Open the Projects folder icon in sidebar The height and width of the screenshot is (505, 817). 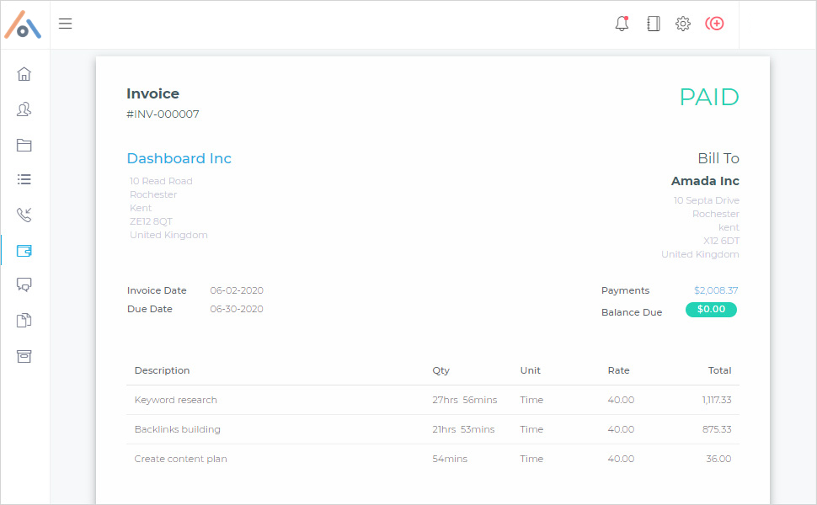(24, 145)
